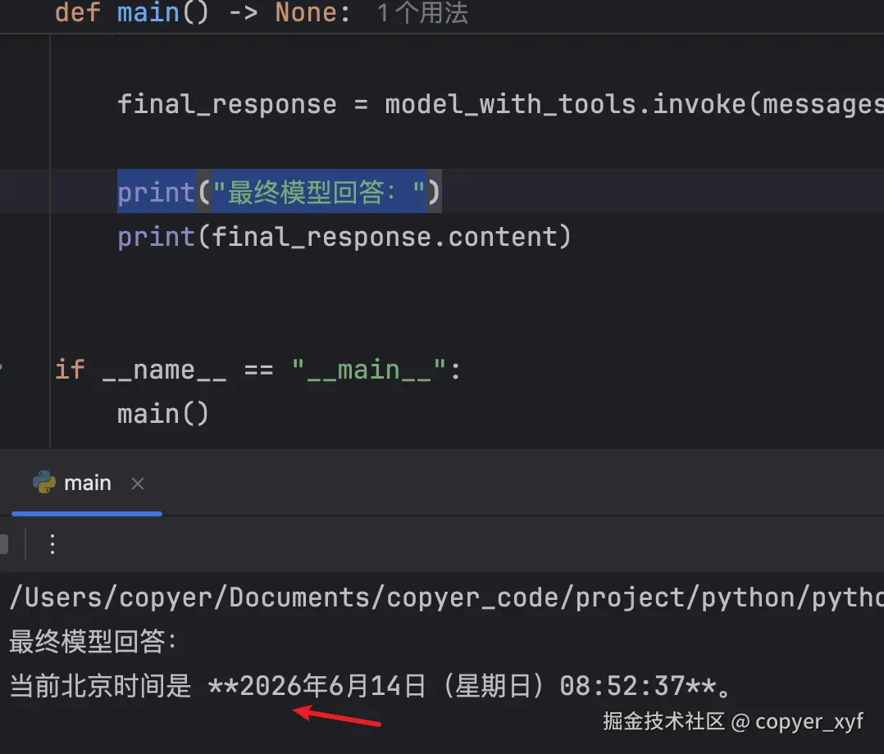The image size is (884, 754).
Task: Click the '当前北京时间是' console output line
Action: pyautogui.click(x=371, y=686)
